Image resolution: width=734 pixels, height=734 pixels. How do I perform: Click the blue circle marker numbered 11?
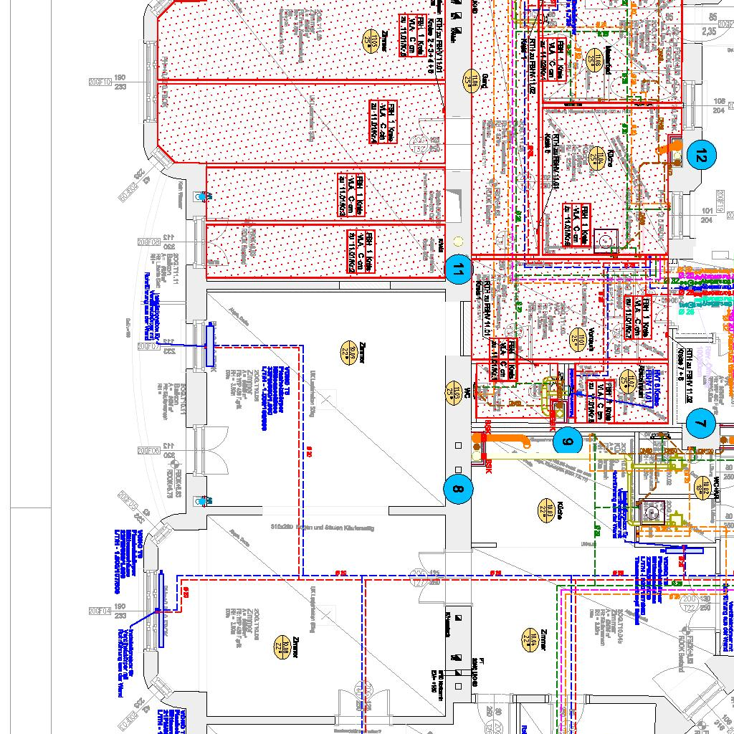coord(458,270)
